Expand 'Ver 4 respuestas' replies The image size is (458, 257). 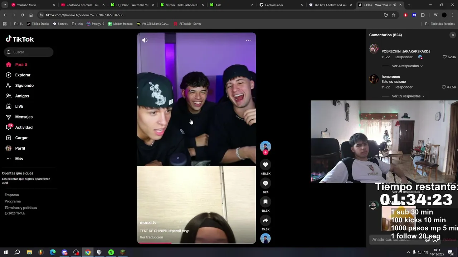(407, 66)
